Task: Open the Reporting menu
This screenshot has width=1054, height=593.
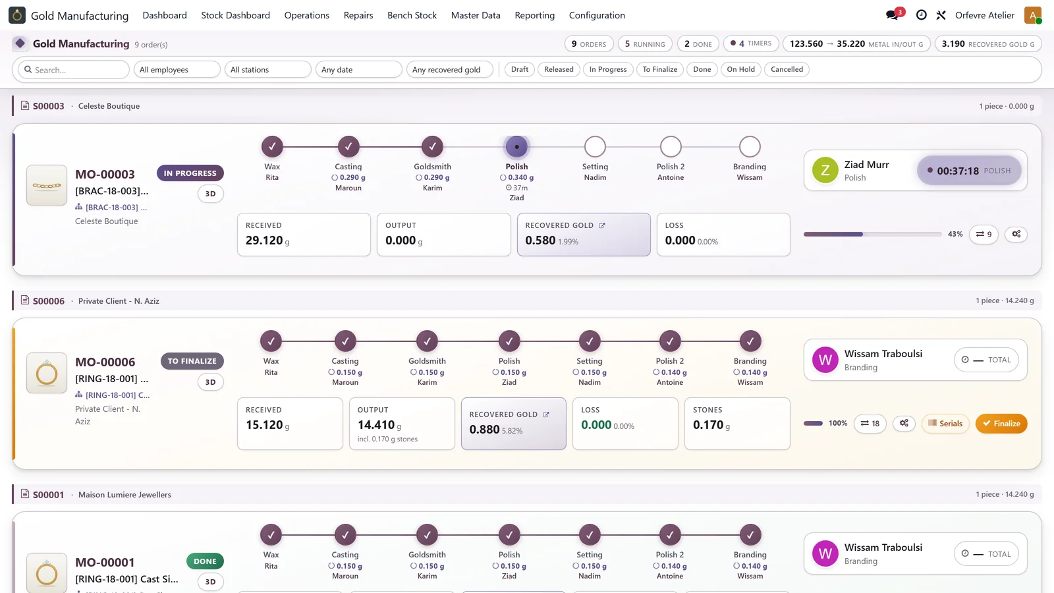Action: tap(535, 15)
